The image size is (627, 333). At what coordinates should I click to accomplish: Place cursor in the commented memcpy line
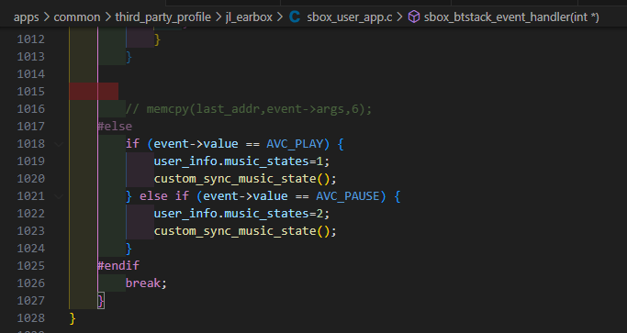[249, 109]
